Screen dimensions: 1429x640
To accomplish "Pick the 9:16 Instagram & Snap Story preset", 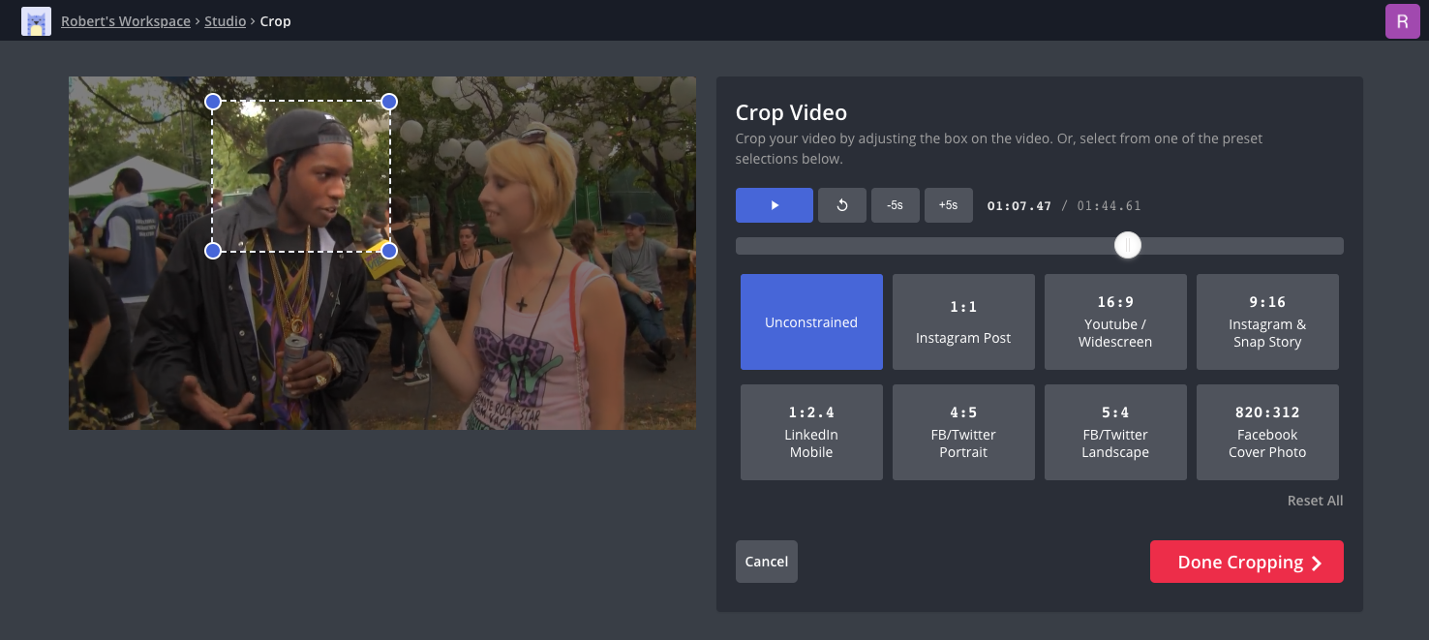I will (1267, 322).
